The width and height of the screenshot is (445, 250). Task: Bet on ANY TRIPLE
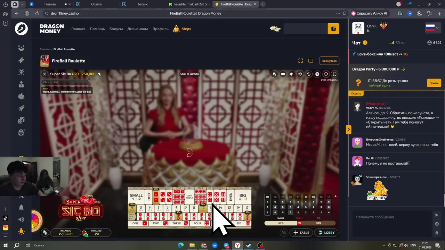[189, 197]
